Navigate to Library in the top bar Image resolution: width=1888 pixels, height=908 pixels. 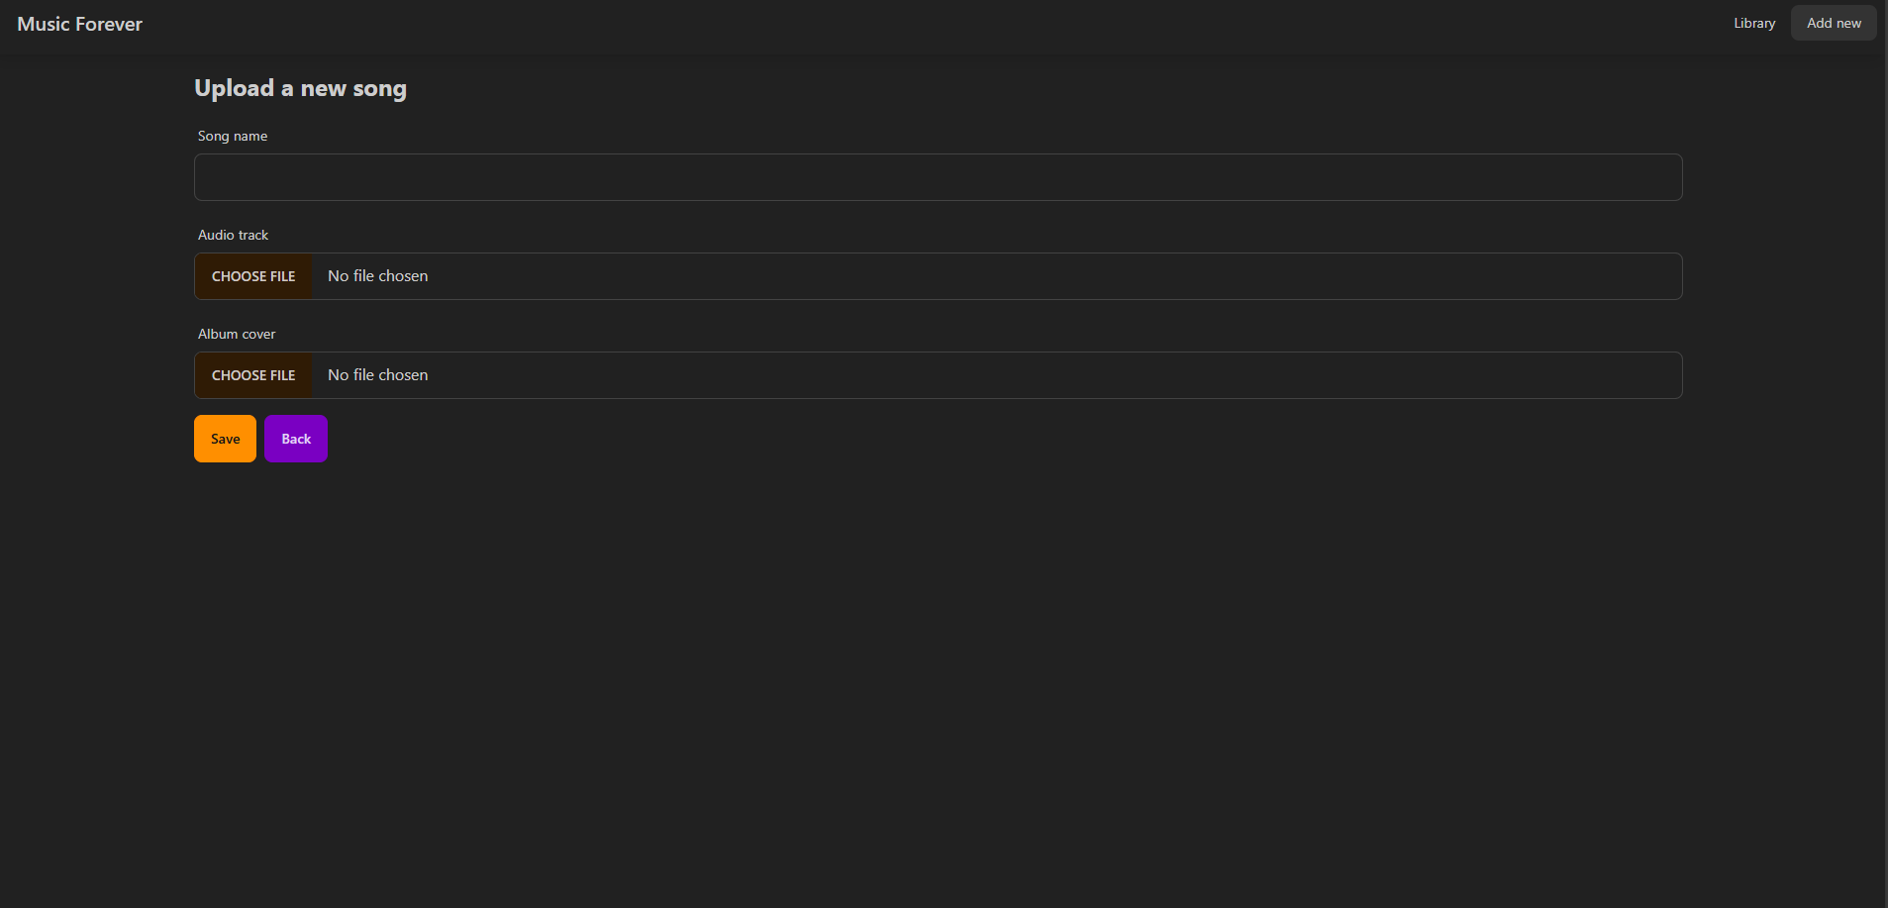tap(1752, 23)
